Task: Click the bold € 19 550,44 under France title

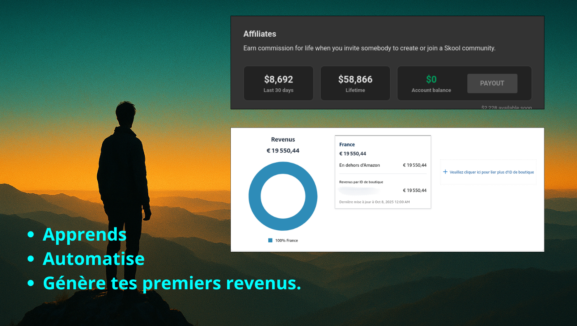Action: click(x=353, y=154)
